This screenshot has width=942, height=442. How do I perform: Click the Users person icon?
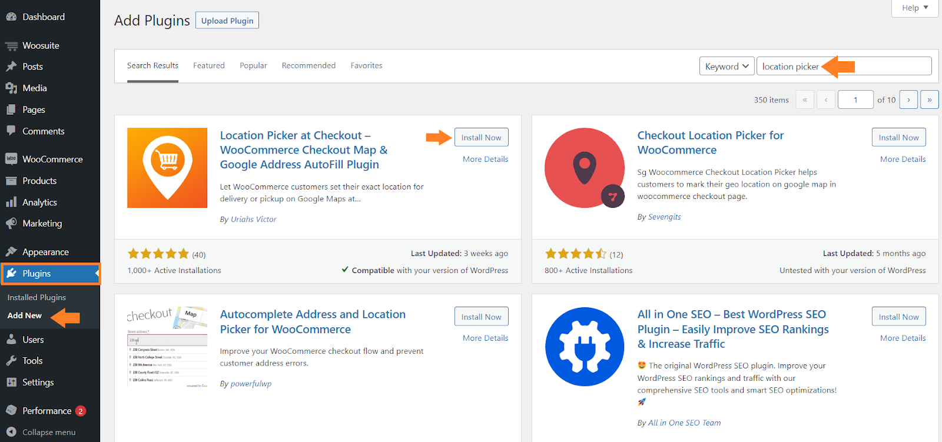click(x=11, y=340)
